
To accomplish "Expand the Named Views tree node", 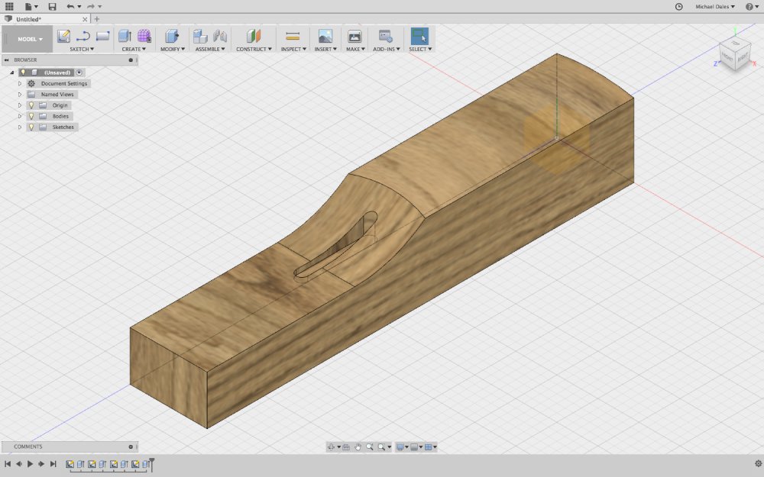I will point(20,95).
